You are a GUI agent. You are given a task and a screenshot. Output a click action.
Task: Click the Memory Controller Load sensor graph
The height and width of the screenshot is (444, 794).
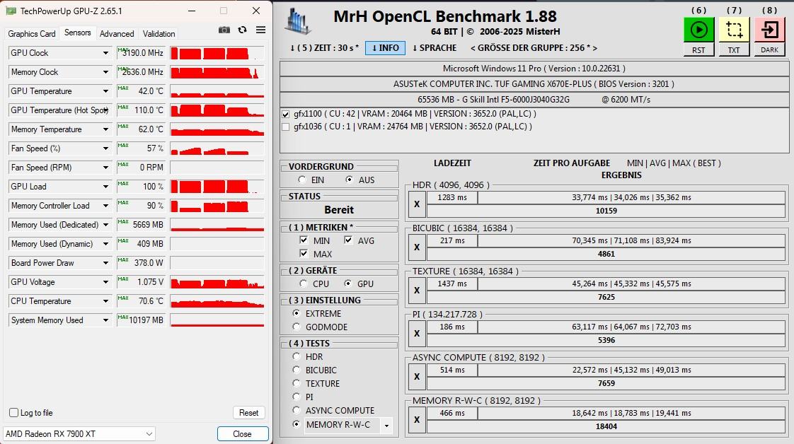217,206
